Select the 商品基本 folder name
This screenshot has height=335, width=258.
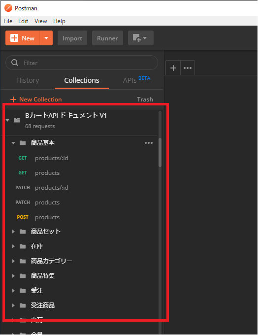point(43,143)
